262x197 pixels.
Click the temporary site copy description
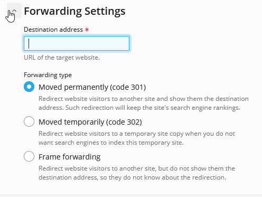[137, 138]
